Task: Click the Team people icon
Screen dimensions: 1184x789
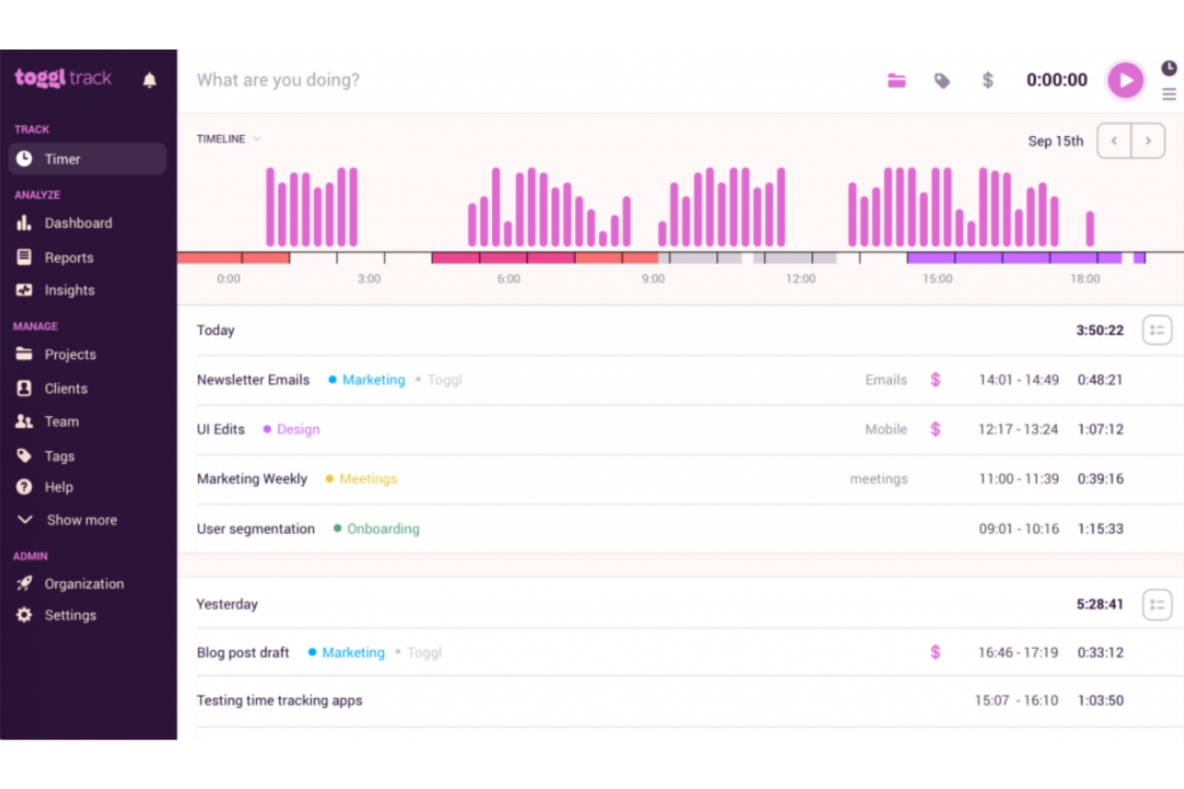Action: 24,421
